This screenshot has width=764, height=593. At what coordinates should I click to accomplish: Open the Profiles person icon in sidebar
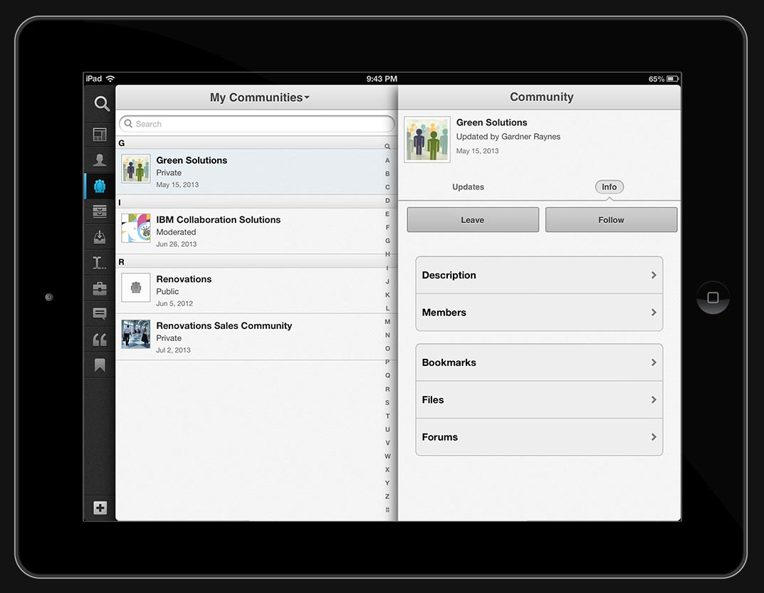pyautogui.click(x=100, y=160)
